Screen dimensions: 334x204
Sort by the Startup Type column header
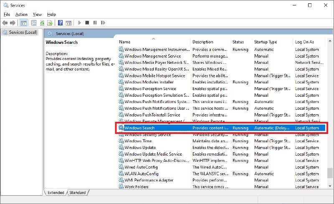click(273, 42)
